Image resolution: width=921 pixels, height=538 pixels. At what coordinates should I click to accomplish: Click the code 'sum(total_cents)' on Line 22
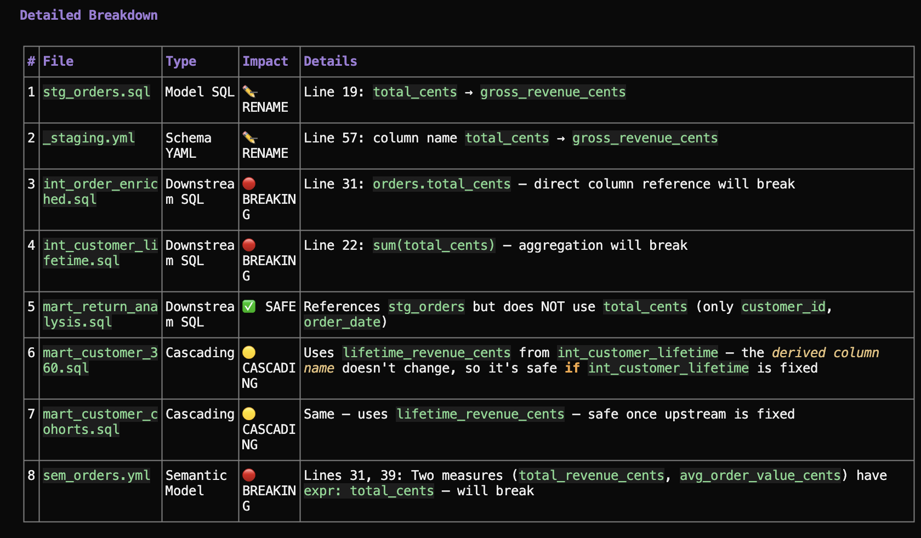click(x=434, y=245)
